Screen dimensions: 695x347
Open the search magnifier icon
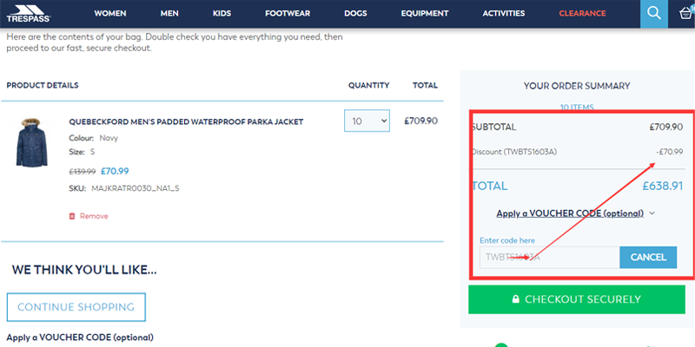(x=654, y=14)
